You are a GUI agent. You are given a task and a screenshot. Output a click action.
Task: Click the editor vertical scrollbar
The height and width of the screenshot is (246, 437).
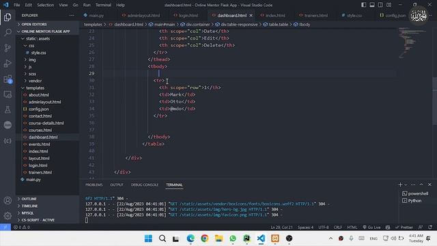tap(434, 100)
